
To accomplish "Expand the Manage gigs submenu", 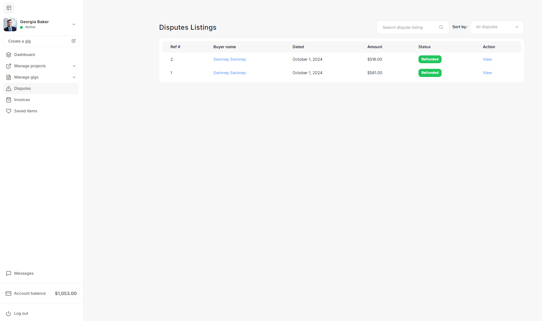I will (x=74, y=77).
